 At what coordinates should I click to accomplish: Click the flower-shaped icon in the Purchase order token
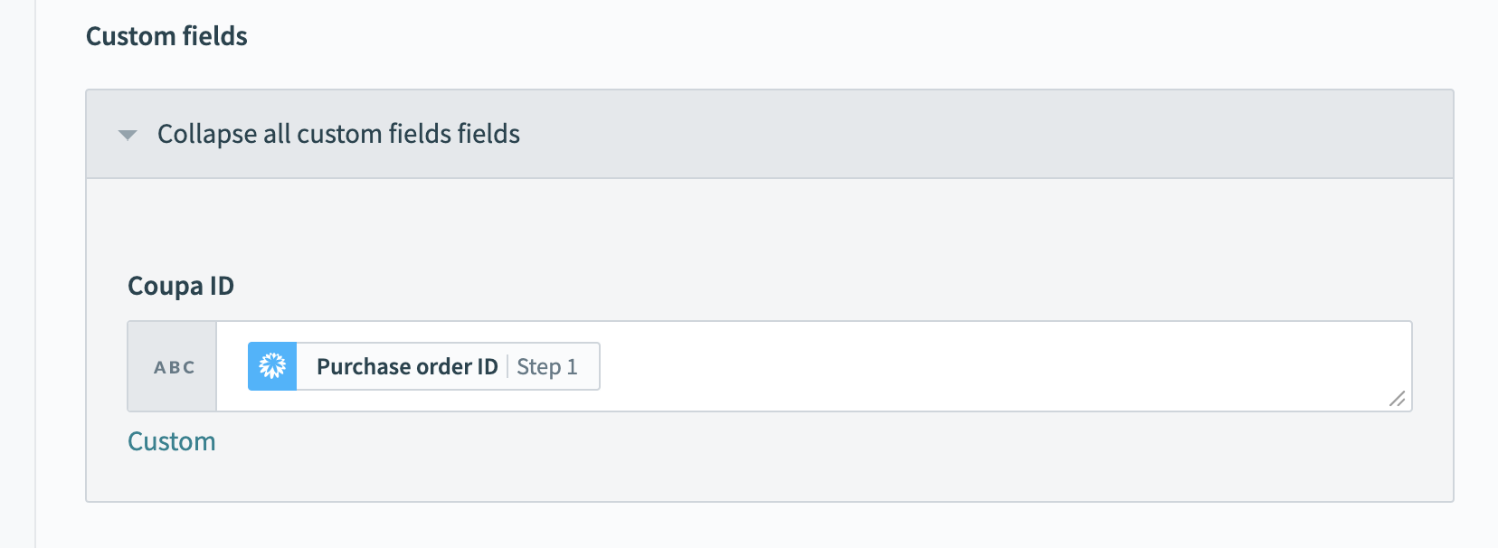coord(274,366)
